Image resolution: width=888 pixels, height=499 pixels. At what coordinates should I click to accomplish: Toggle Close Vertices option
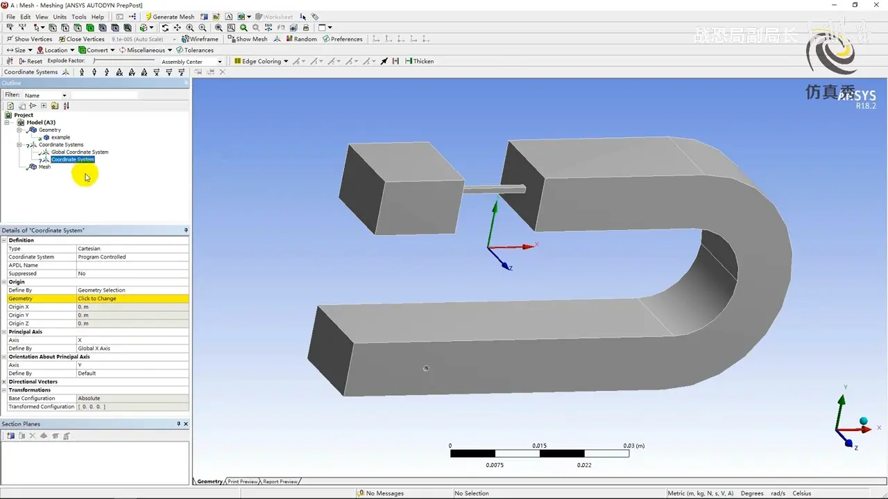point(81,39)
